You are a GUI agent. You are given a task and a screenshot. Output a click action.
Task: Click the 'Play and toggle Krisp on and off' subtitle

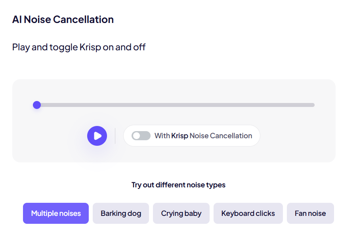[x=79, y=47]
